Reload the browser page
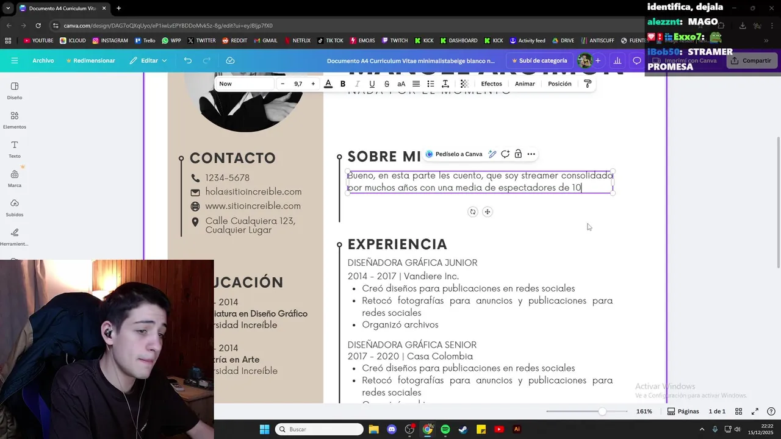This screenshot has height=439, width=781. coord(38,26)
